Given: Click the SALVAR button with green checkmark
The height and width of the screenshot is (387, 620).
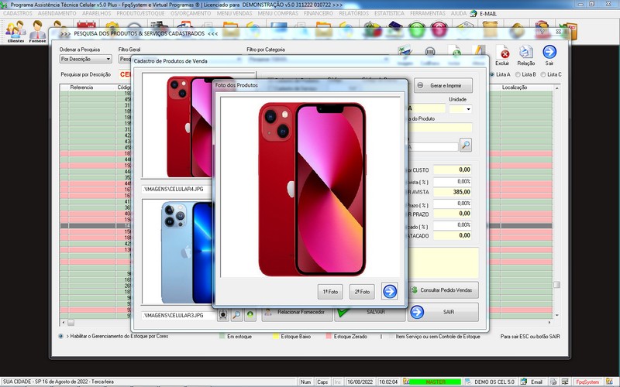Looking at the screenshot, I should (370, 312).
